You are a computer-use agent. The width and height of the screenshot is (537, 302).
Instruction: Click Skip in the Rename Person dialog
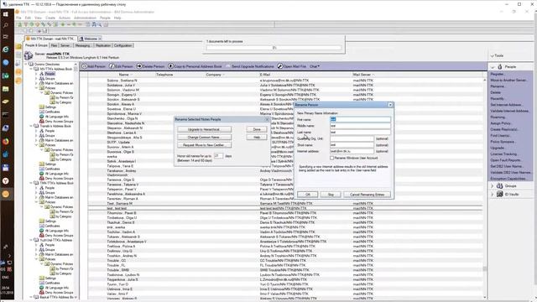(x=331, y=195)
